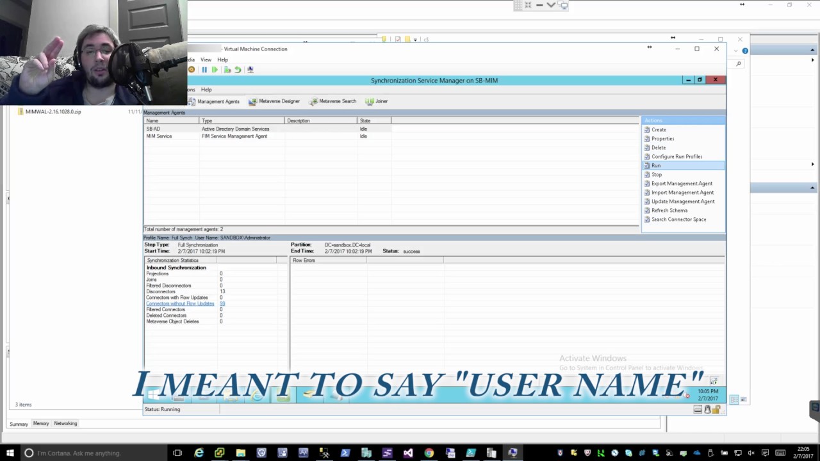Open the Management Agents view

click(x=214, y=101)
